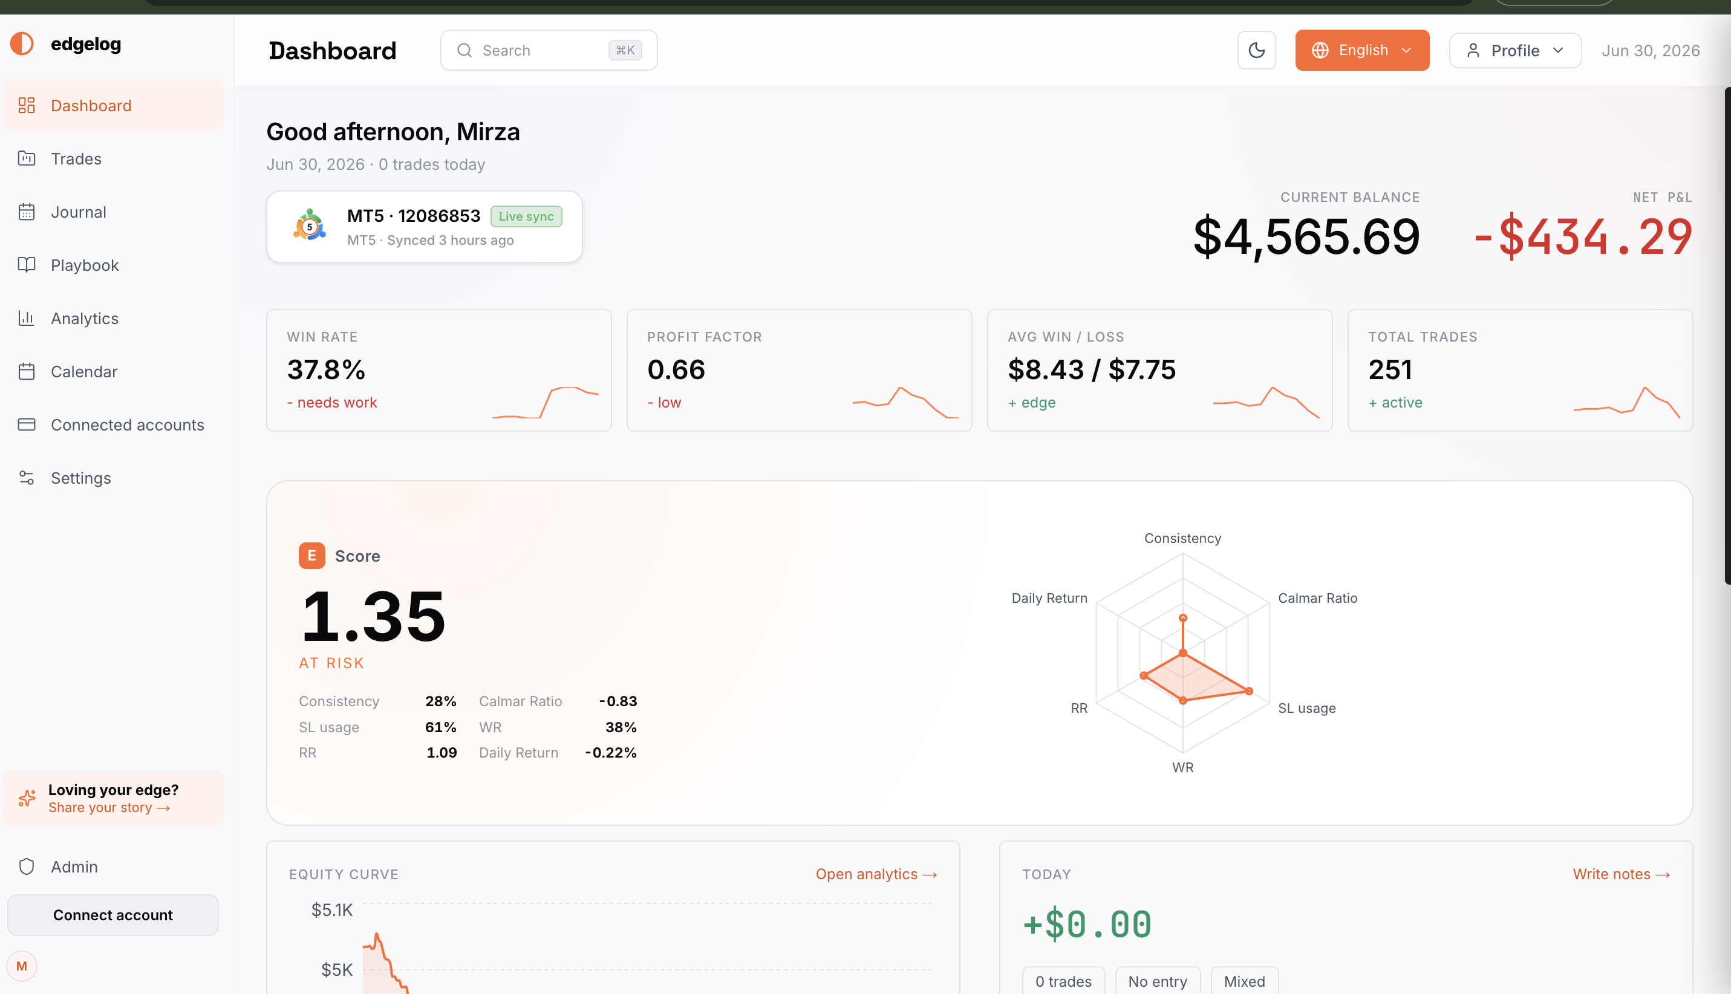
Task: Click the Live sync badge
Action: pos(526,216)
